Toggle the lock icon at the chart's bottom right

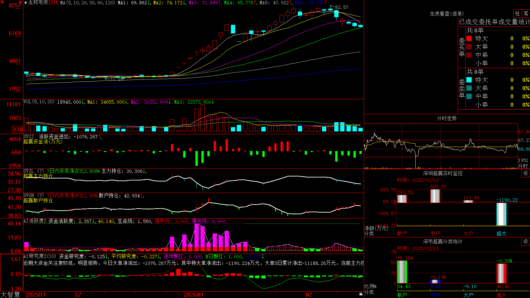pos(361,294)
